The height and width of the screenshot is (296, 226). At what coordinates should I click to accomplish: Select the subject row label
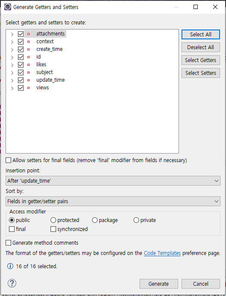click(x=45, y=72)
